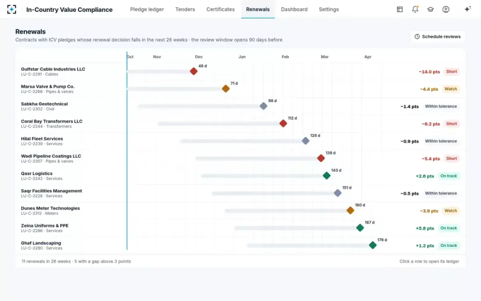
Task: Open Qasr Logistics row name
Action: click(x=37, y=173)
